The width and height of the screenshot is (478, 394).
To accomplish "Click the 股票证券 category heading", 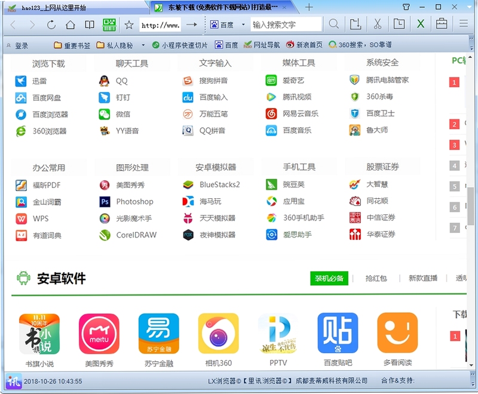I will click(382, 167).
